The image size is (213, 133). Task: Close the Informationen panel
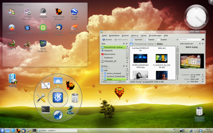pyautogui.click(x=203, y=44)
